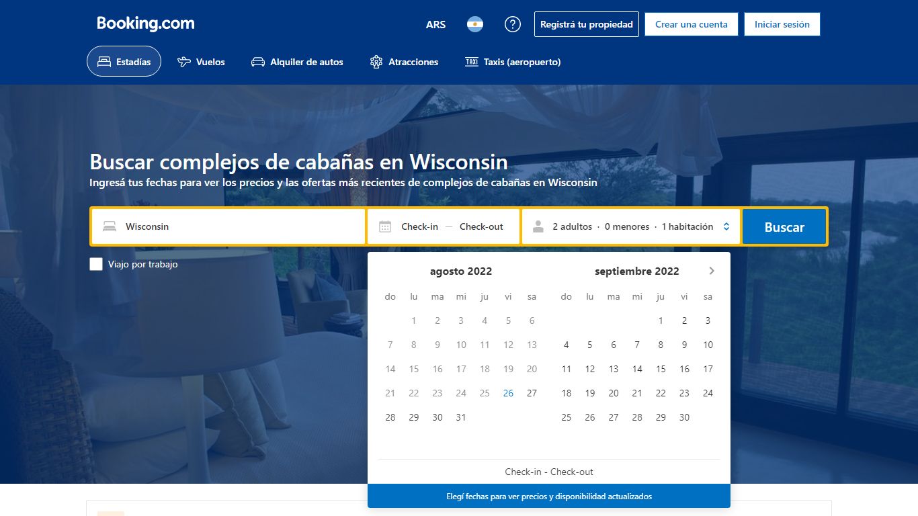Click the bed icon in destination field
Viewport: 918px width, 516px height.
[110, 226]
